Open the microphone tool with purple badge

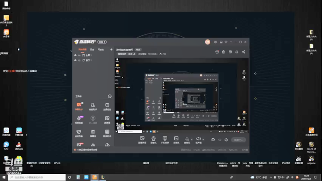click(x=78, y=119)
